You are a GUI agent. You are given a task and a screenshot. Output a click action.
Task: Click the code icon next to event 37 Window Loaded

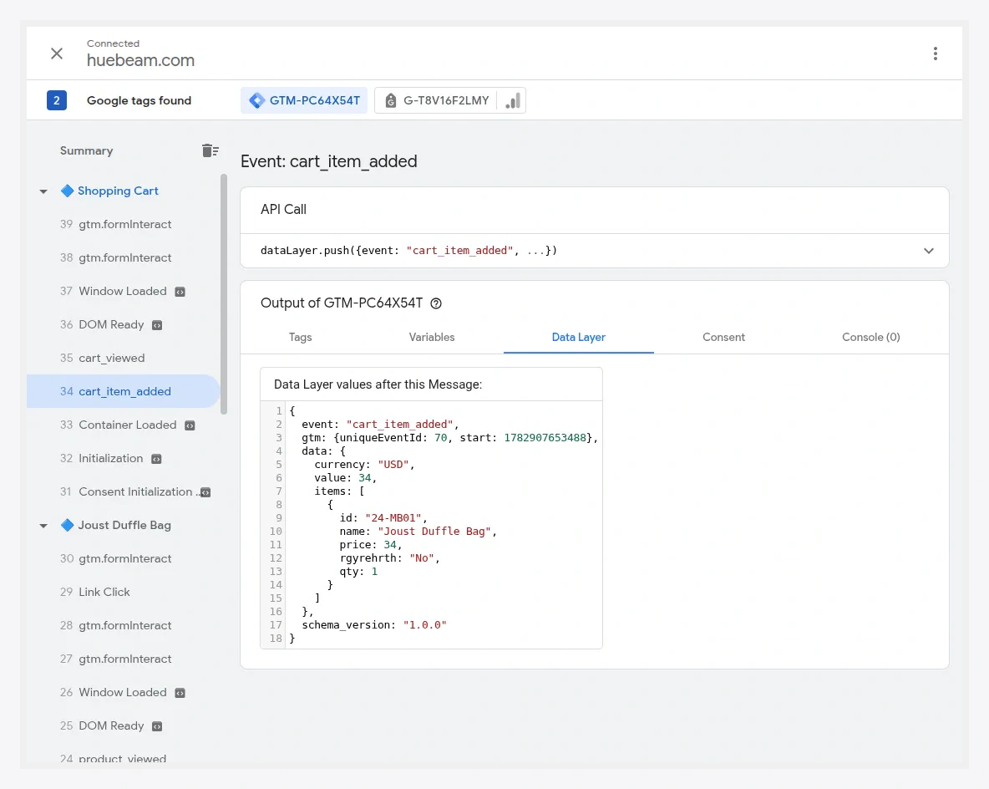point(180,292)
